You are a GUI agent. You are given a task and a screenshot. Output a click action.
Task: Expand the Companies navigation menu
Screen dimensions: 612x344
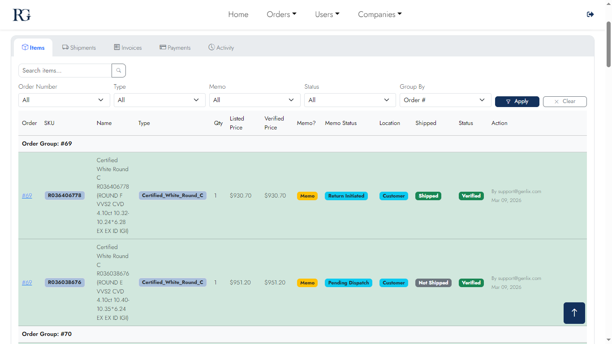click(379, 14)
